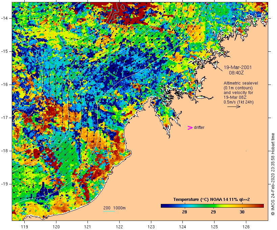The height and width of the screenshot is (230, 277).
Task: Click the -14 latitude axis label
Action: coord(4,18)
